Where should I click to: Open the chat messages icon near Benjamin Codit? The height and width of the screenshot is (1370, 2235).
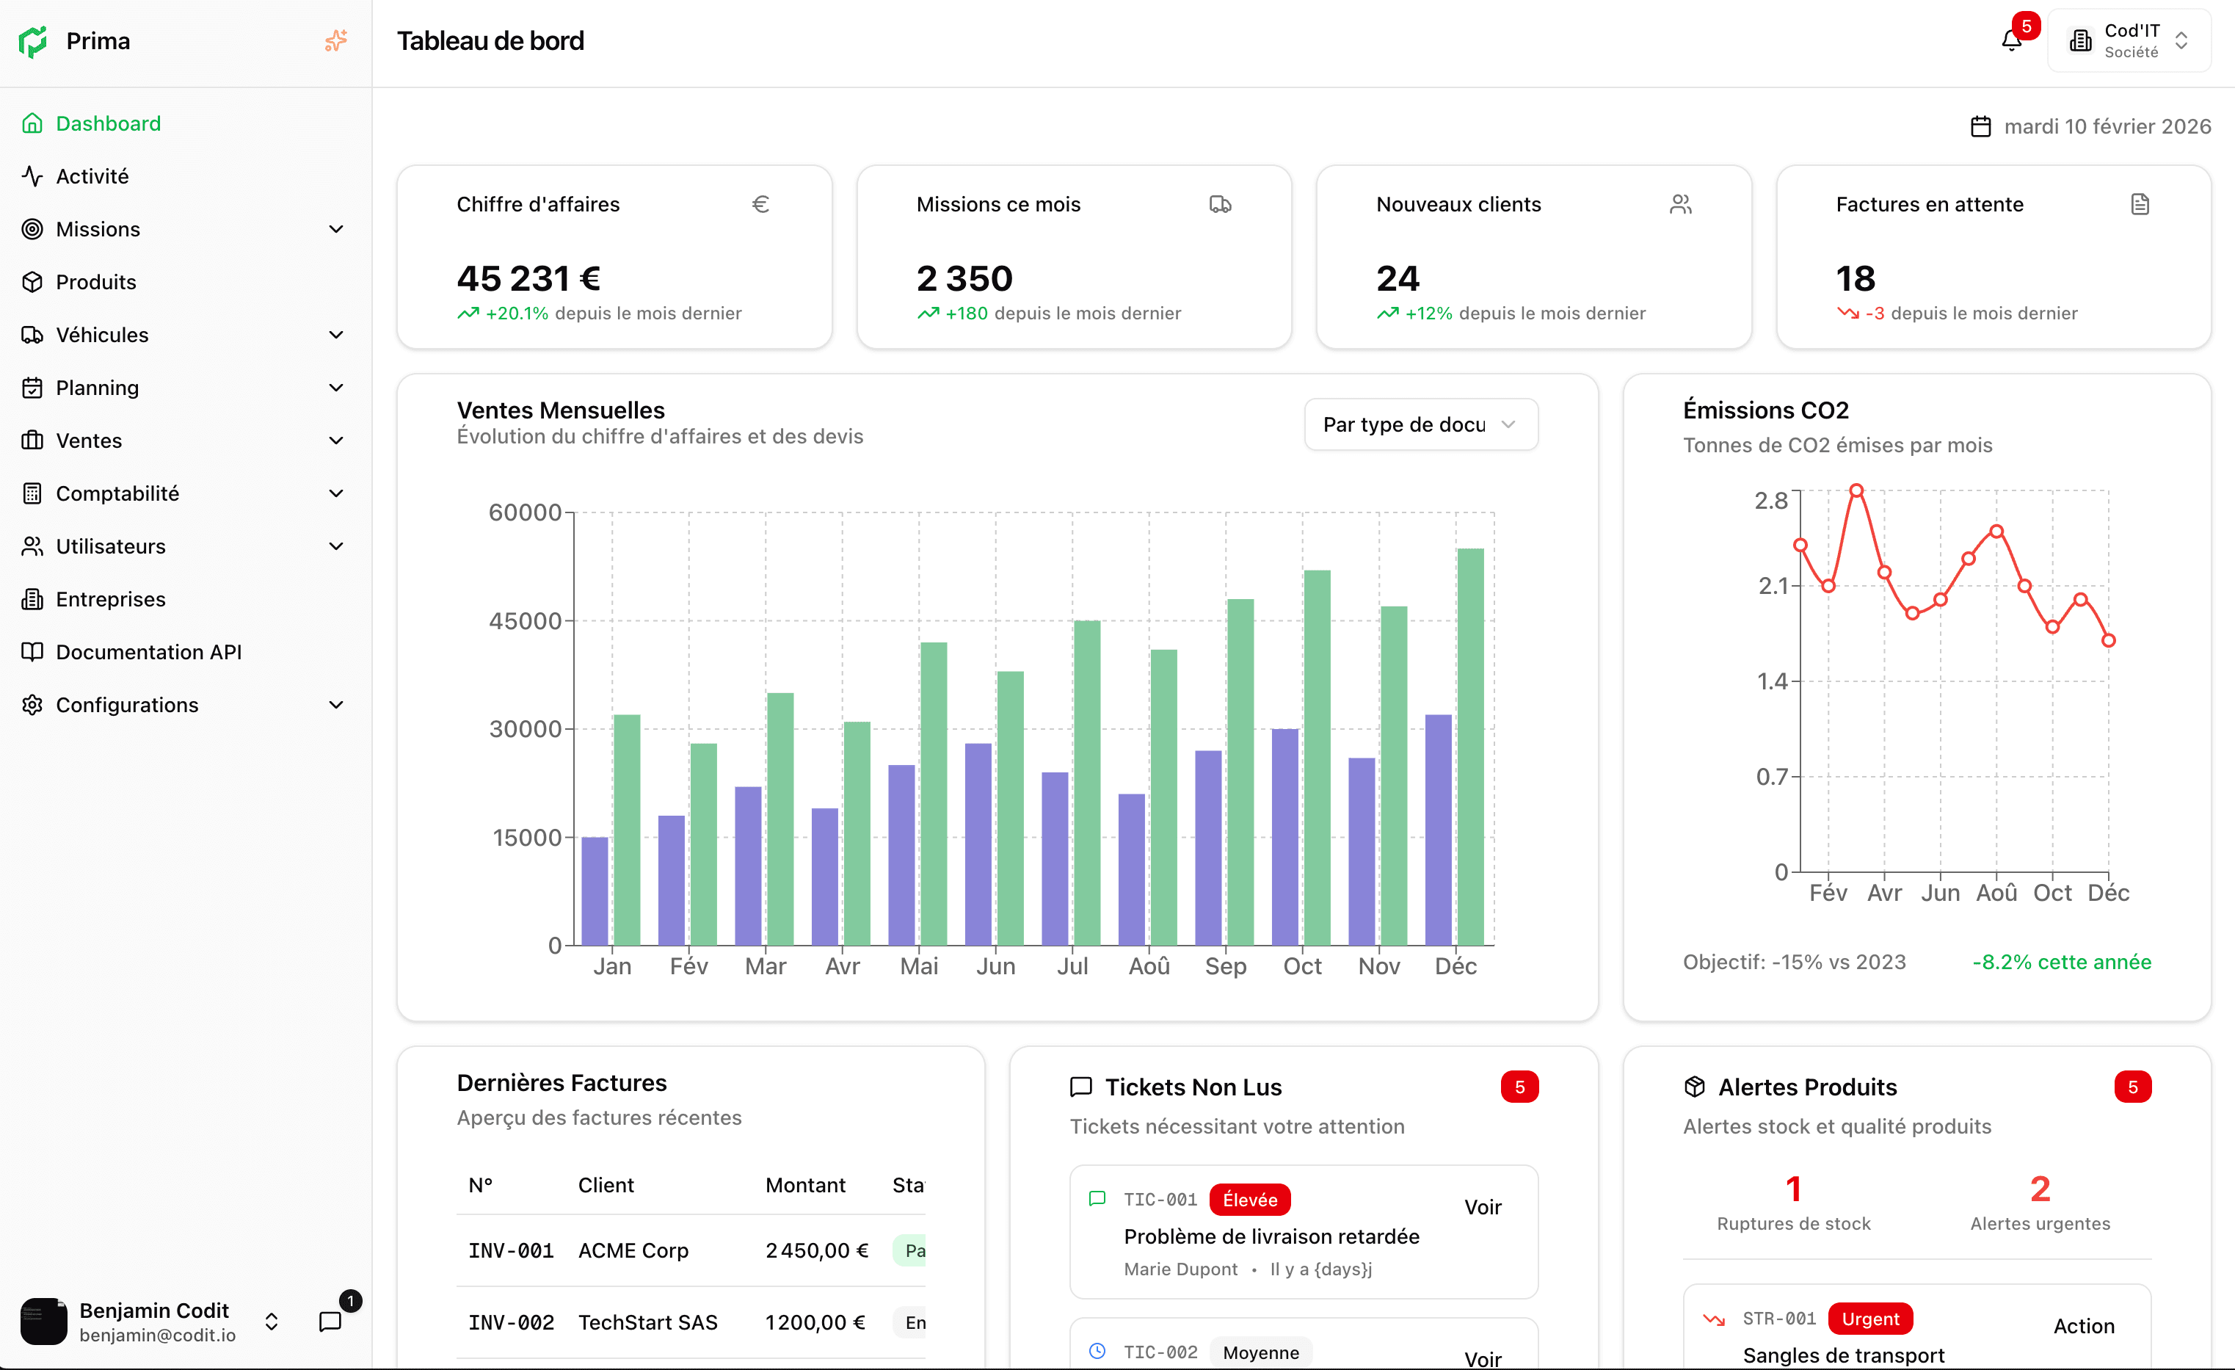330,1321
